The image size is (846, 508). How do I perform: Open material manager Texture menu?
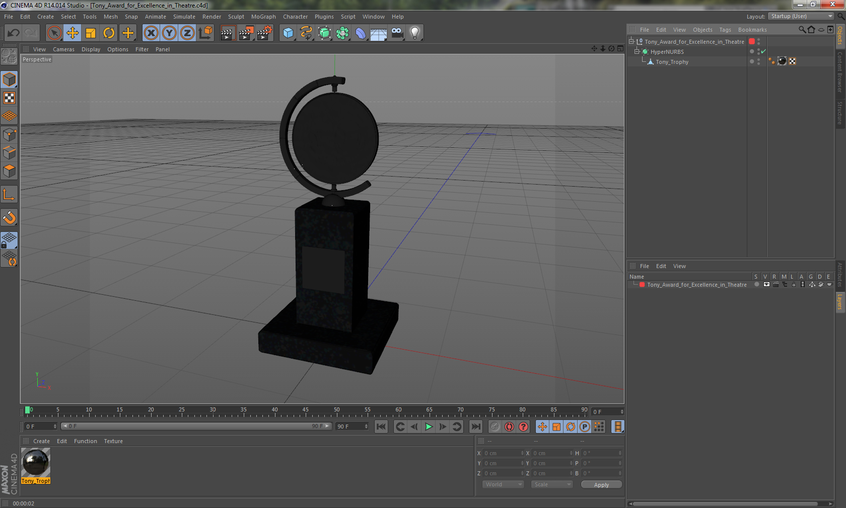(113, 441)
